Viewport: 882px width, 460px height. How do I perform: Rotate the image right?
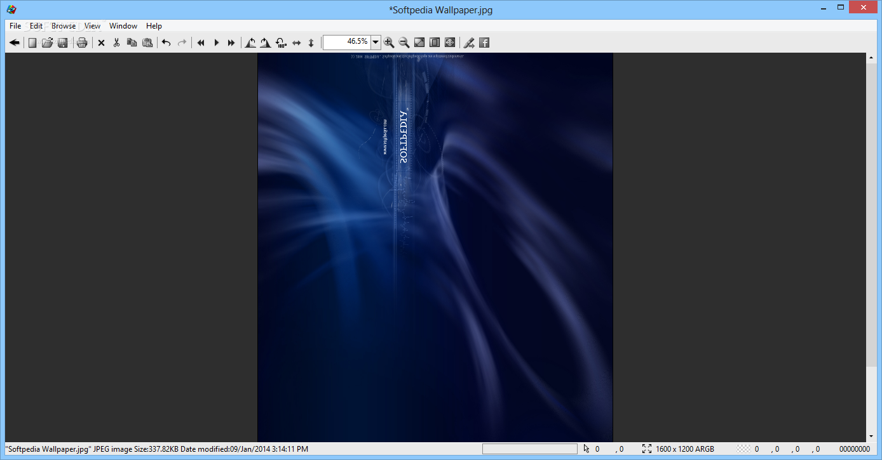point(265,43)
